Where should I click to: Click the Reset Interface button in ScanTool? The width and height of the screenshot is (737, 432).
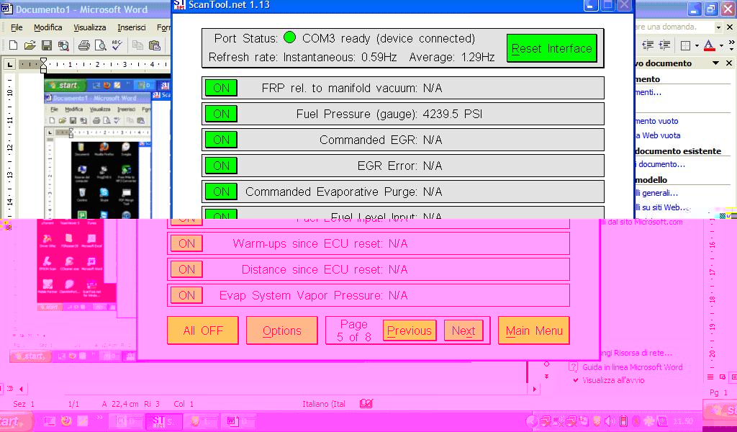tap(552, 48)
